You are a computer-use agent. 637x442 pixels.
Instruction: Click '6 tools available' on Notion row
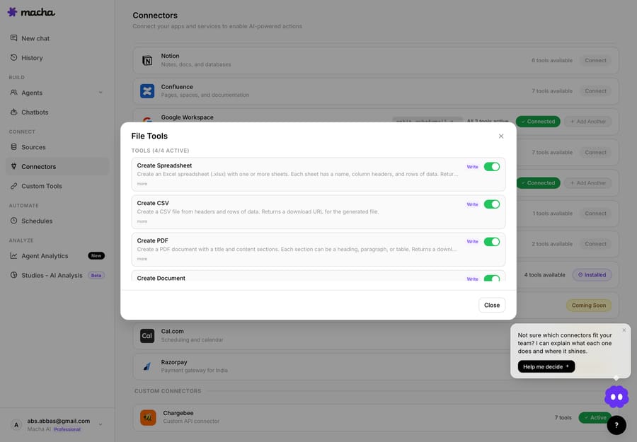552,61
